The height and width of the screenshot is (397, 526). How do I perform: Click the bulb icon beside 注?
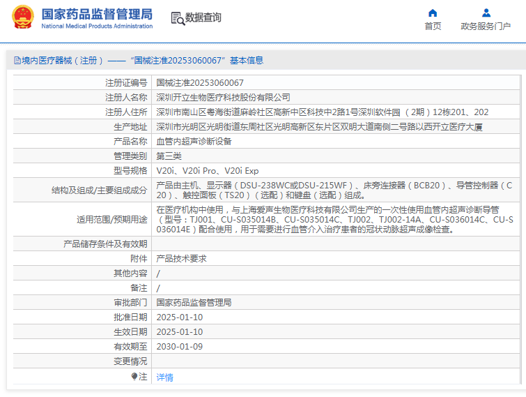(134, 377)
